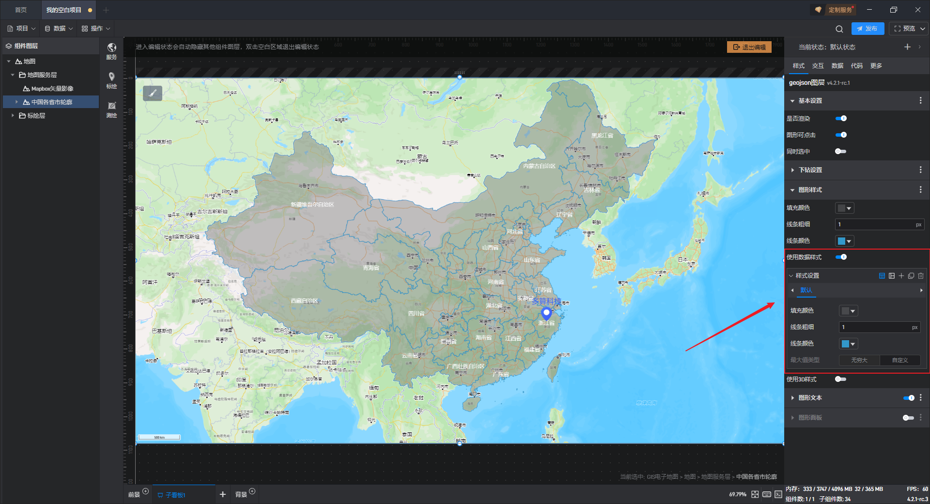Toggle the 图形面板 switch

[909, 418]
